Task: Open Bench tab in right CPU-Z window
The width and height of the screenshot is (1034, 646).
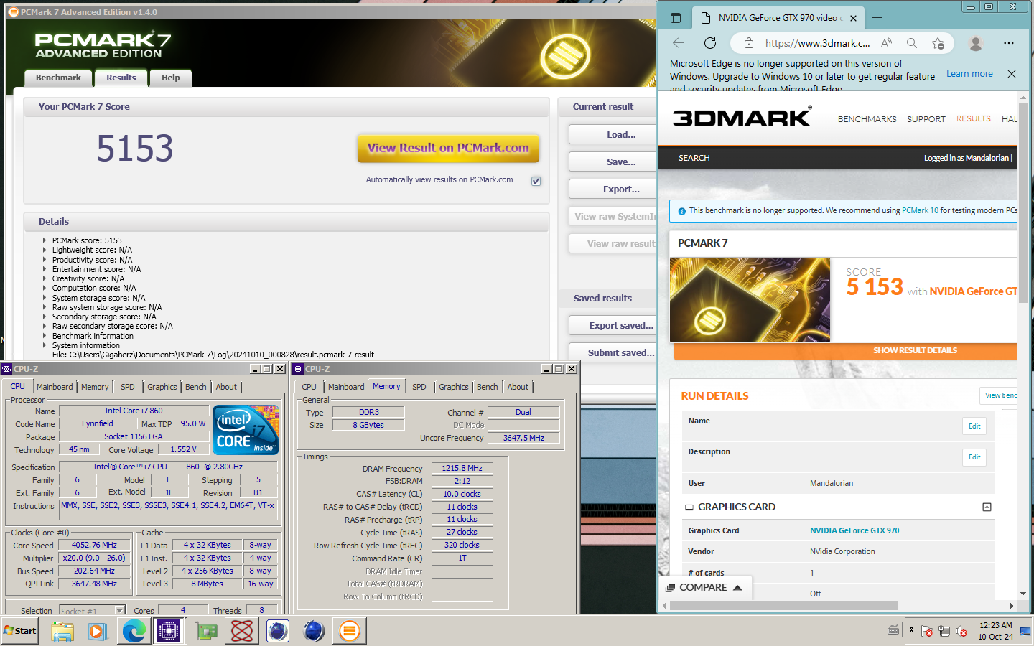Action: click(x=487, y=387)
